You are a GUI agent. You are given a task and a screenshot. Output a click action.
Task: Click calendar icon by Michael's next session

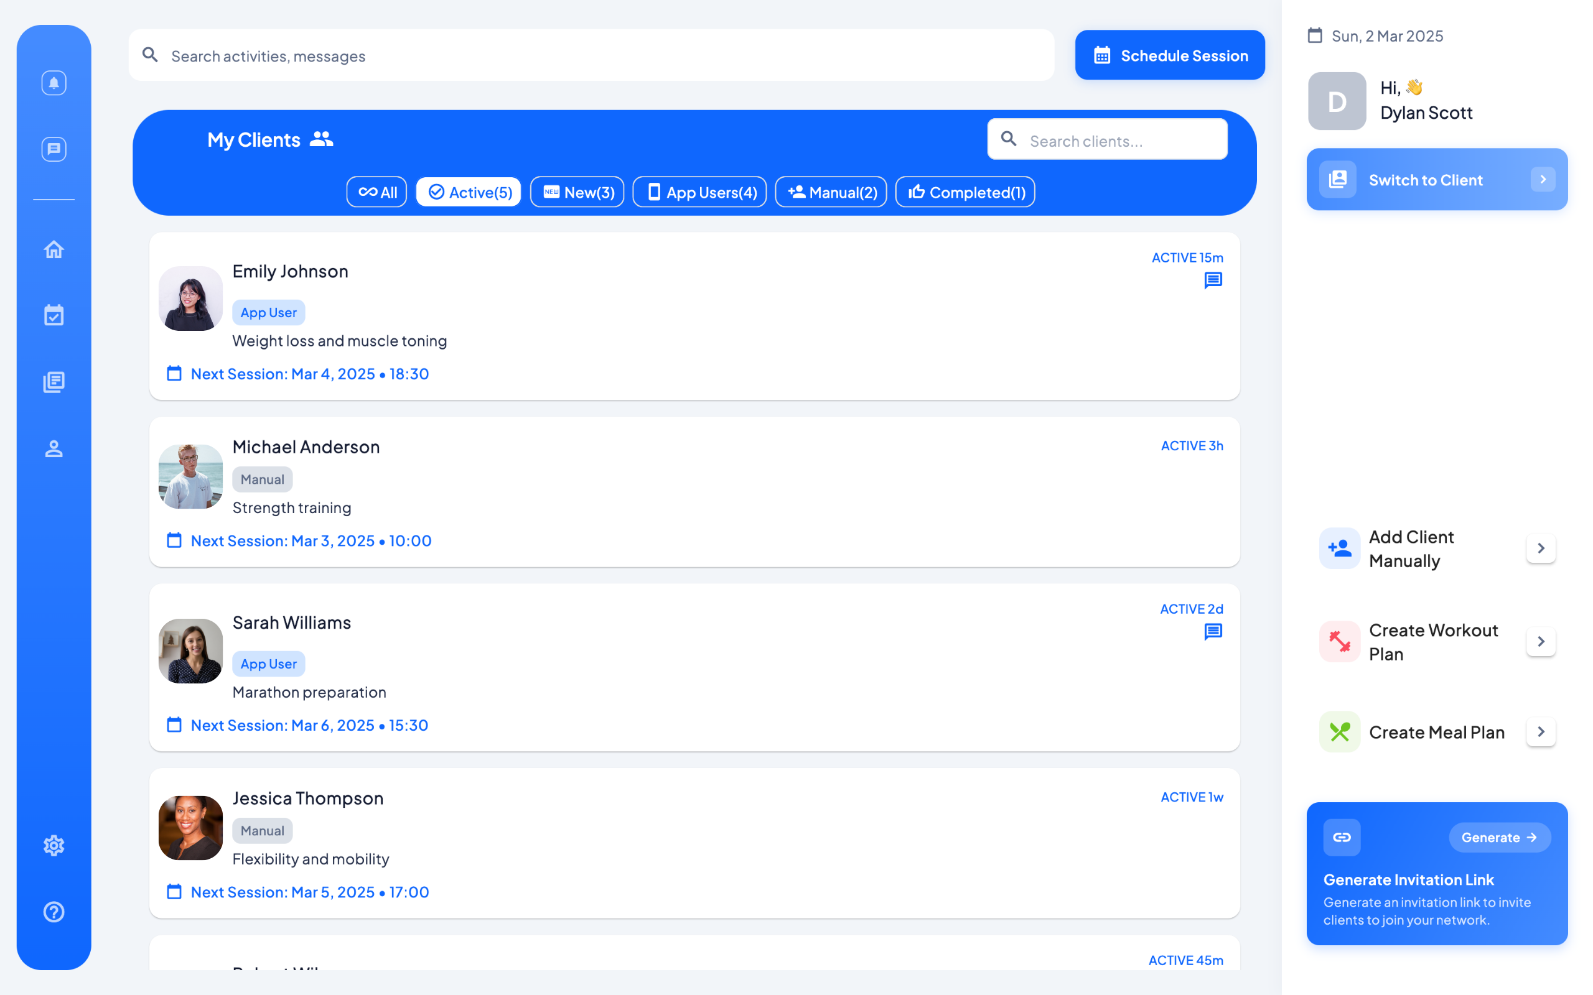click(x=174, y=541)
